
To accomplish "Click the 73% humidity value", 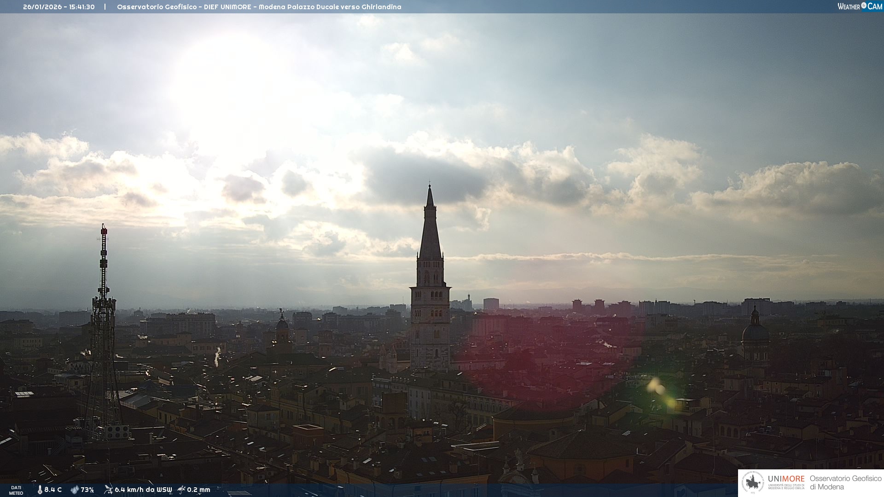I will 87,490.
